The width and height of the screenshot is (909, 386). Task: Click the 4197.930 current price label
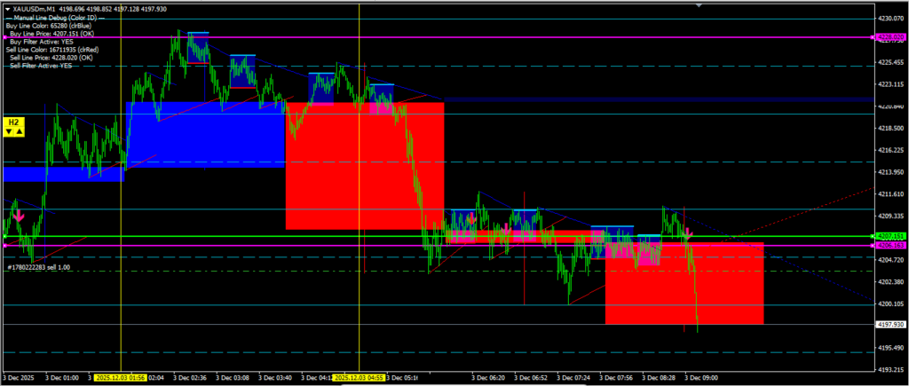pos(890,325)
